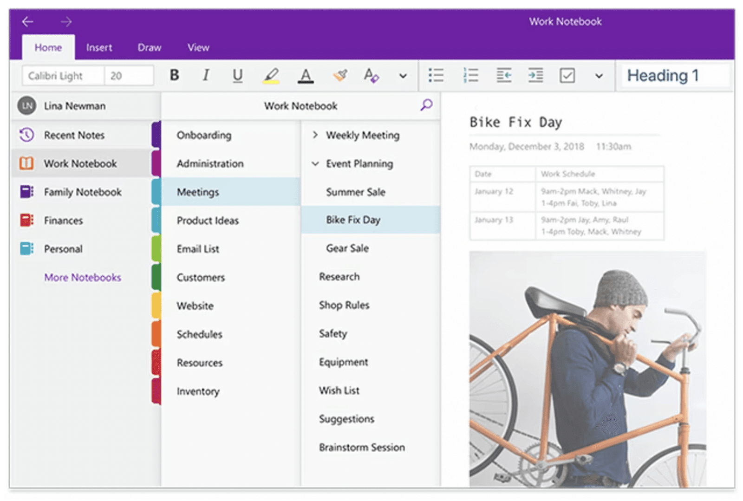Image resolution: width=743 pixels, height=501 pixels.
Task: Open the Wish List page
Action: coord(371,390)
